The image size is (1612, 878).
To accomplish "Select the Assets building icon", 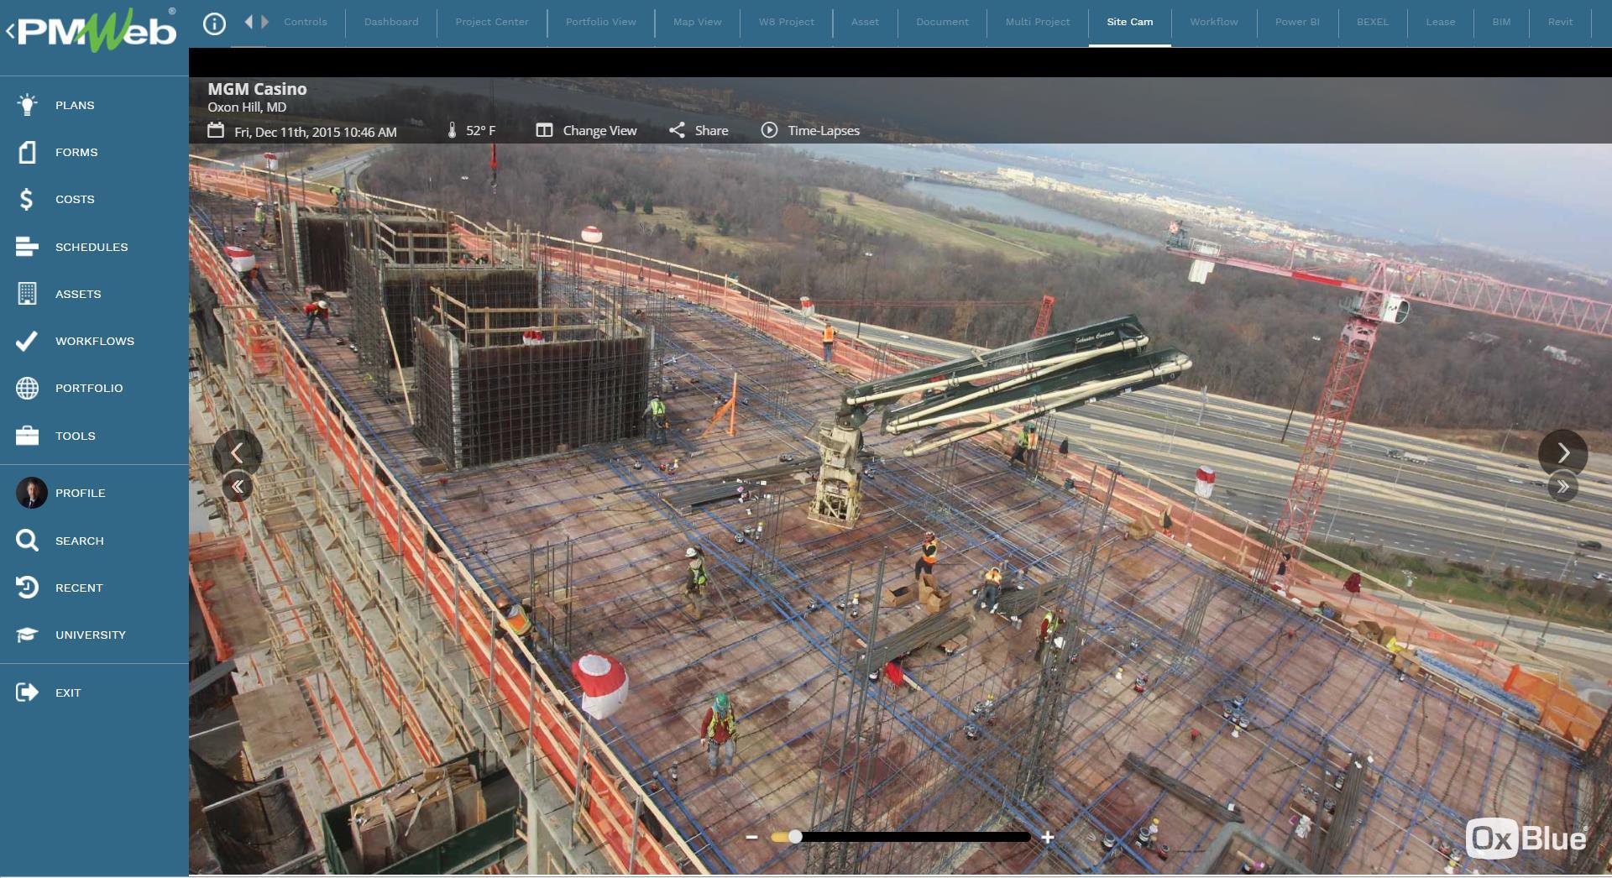I will [x=27, y=294].
